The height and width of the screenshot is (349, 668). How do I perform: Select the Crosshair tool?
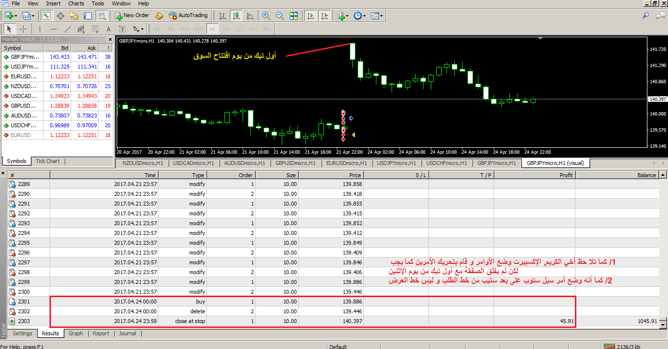23,29
